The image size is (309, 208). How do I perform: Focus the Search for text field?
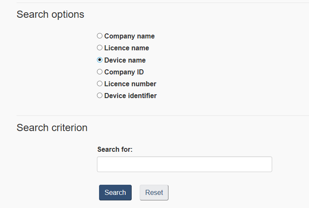[x=184, y=164]
